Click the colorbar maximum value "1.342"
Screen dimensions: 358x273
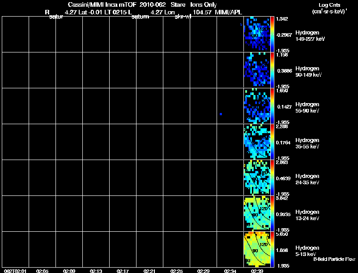pos(282,19)
